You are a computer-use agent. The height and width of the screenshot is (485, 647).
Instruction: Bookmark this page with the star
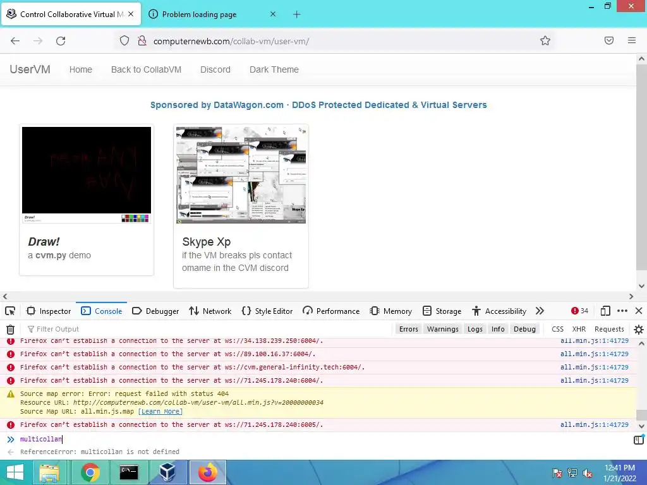pos(545,40)
